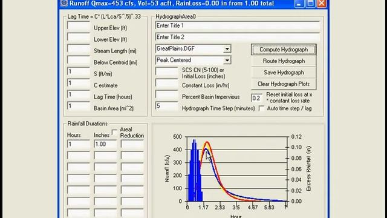
Task: Enable the Auto time step / lag checkbox
Action: pyautogui.click(x=261, y=108)
